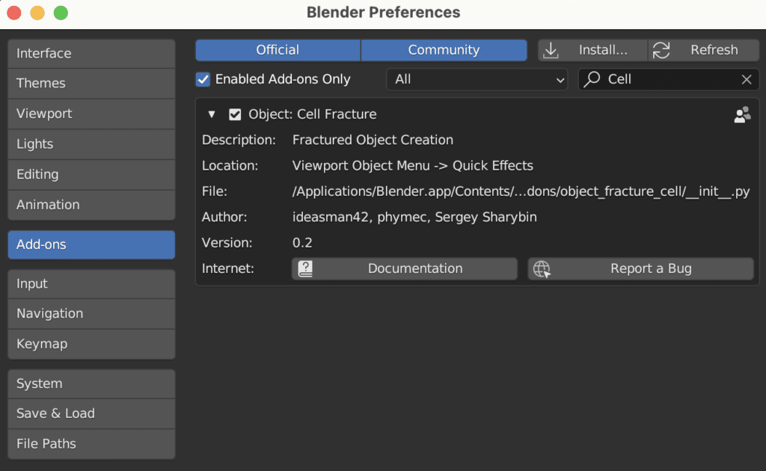The image size is (766, 471).
Task: Clear the search text with X icon
Action: coord(747,79)
